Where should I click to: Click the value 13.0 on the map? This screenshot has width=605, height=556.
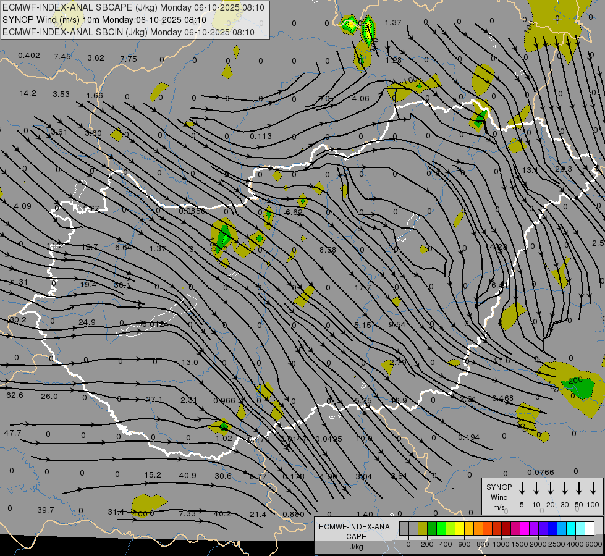[x=190, y=362]
